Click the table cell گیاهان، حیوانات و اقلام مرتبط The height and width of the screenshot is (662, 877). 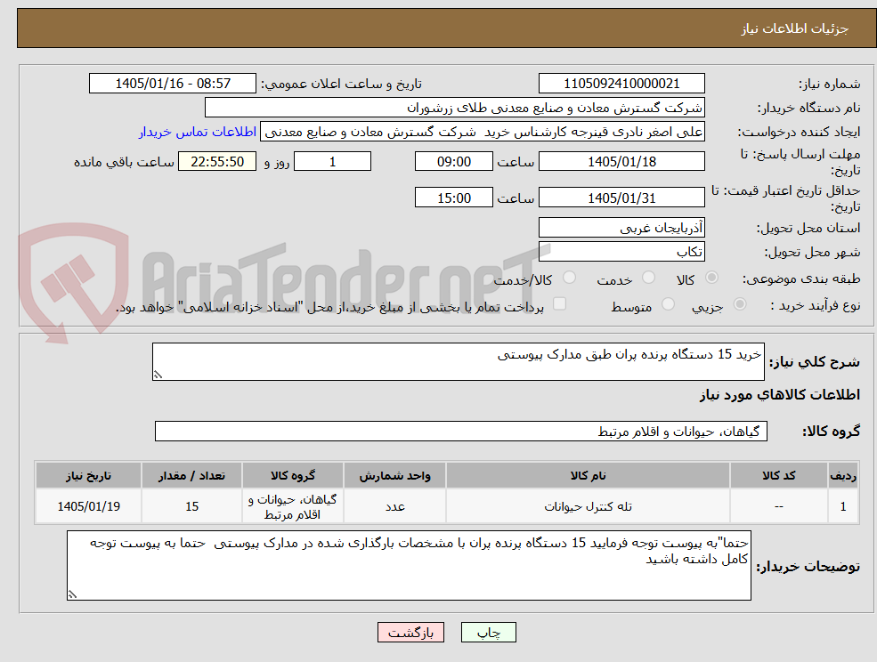293,506
